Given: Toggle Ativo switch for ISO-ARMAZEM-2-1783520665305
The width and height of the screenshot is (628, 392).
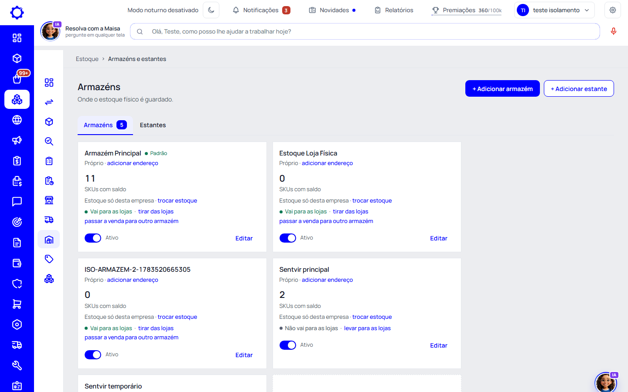Looking at the screenshot, I should [x=93, y=355].
